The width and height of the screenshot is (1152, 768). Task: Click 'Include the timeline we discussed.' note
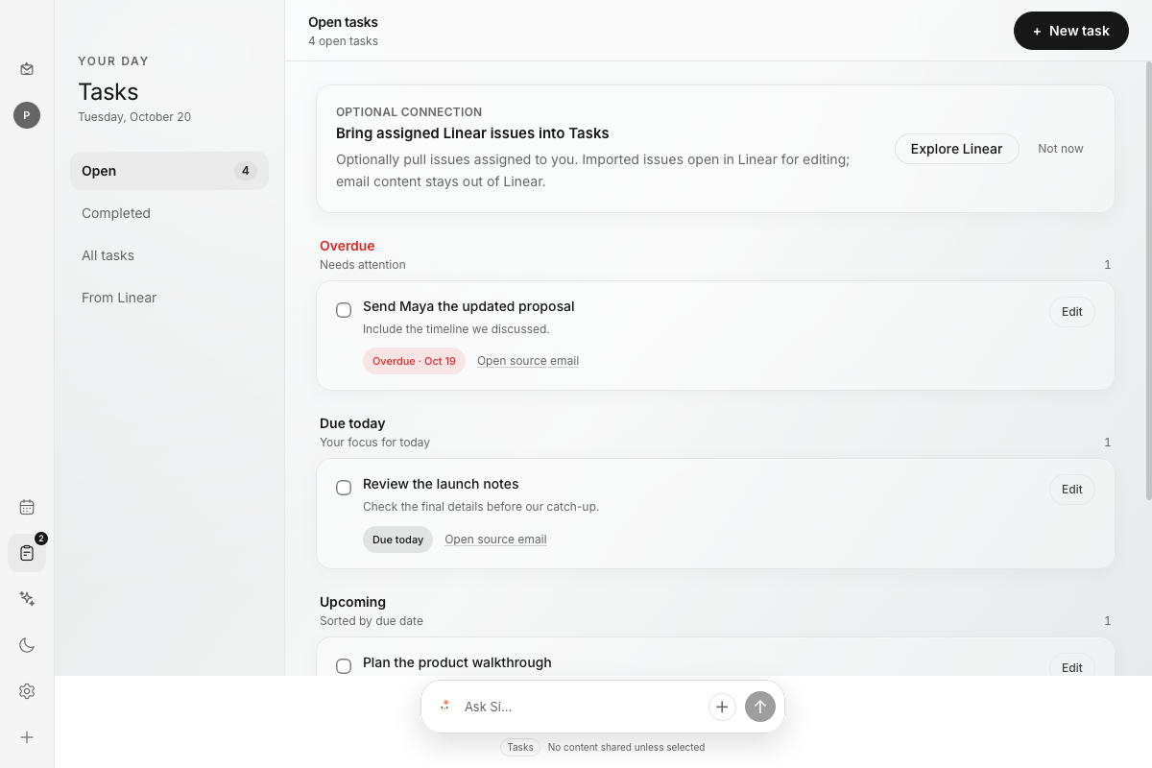(x=456, y=329)
